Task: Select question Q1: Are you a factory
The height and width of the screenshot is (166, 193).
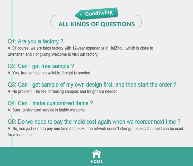Action: tap(36, 41)
